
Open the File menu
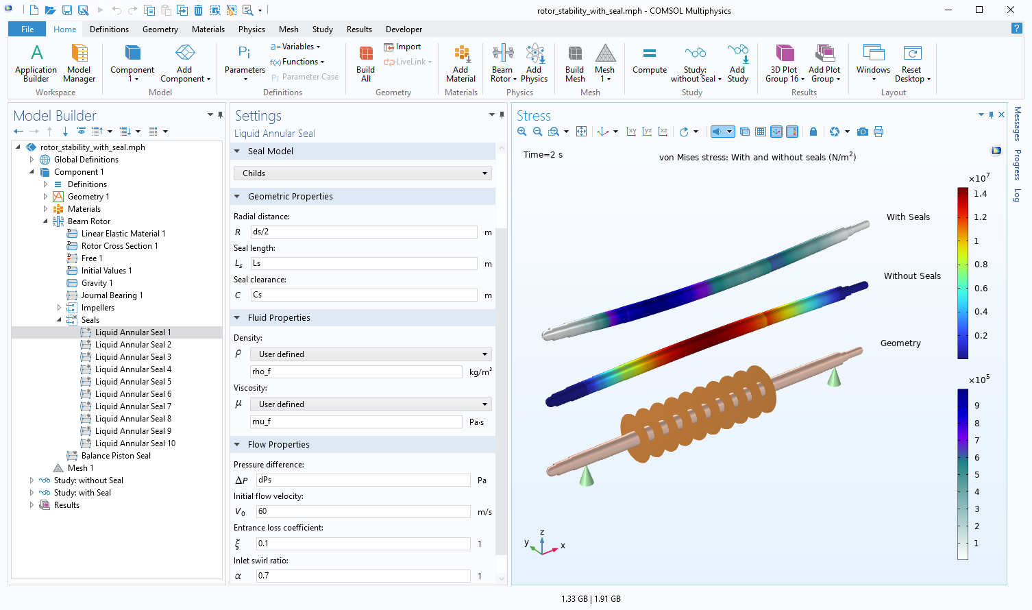click(27, 29)
